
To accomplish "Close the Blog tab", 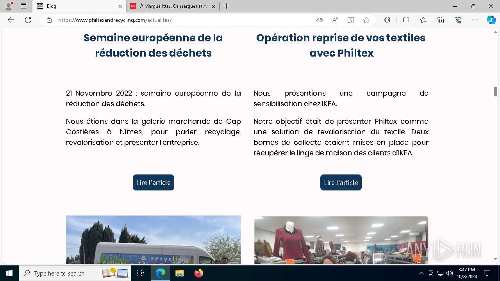I will point(120,6).
